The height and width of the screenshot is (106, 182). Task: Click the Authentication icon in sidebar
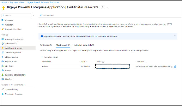click(x=3, y=44)
